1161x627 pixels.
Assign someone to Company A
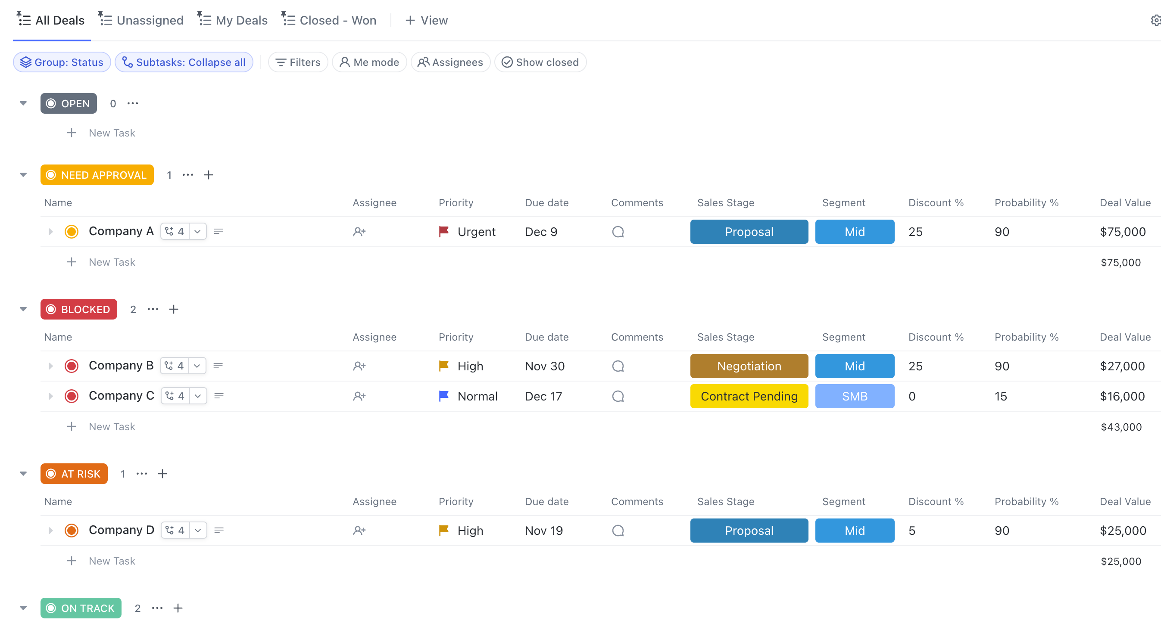coord(359,232)
